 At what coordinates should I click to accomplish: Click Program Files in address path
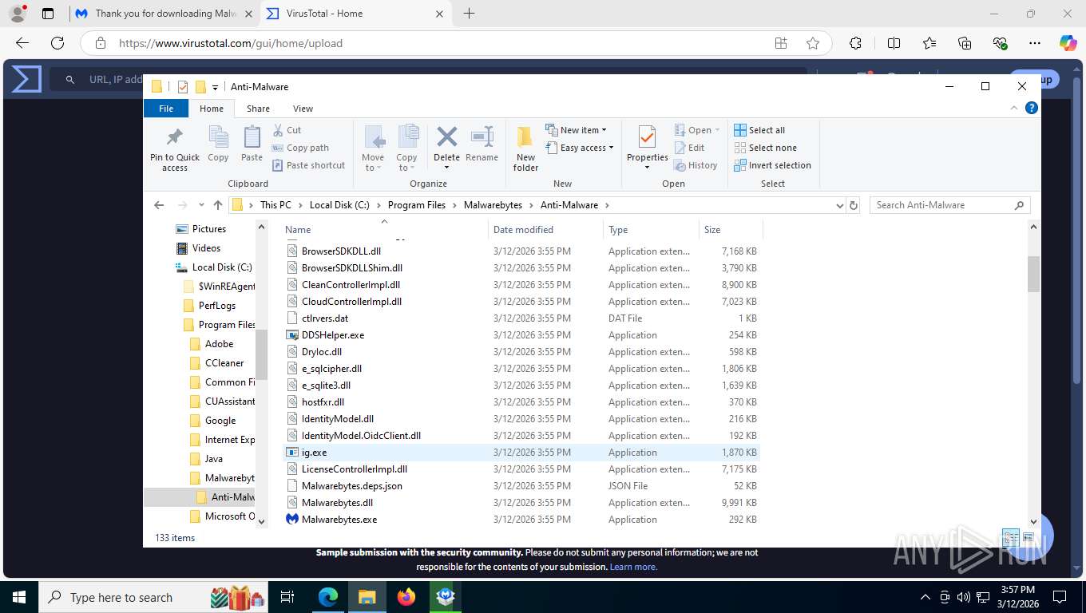[417, 205]
